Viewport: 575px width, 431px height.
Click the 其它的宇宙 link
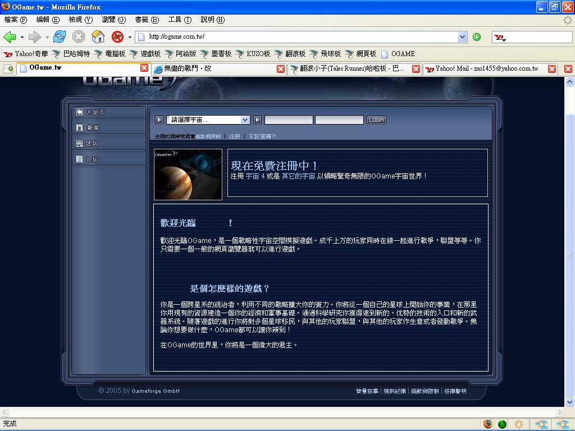(298, 176)
